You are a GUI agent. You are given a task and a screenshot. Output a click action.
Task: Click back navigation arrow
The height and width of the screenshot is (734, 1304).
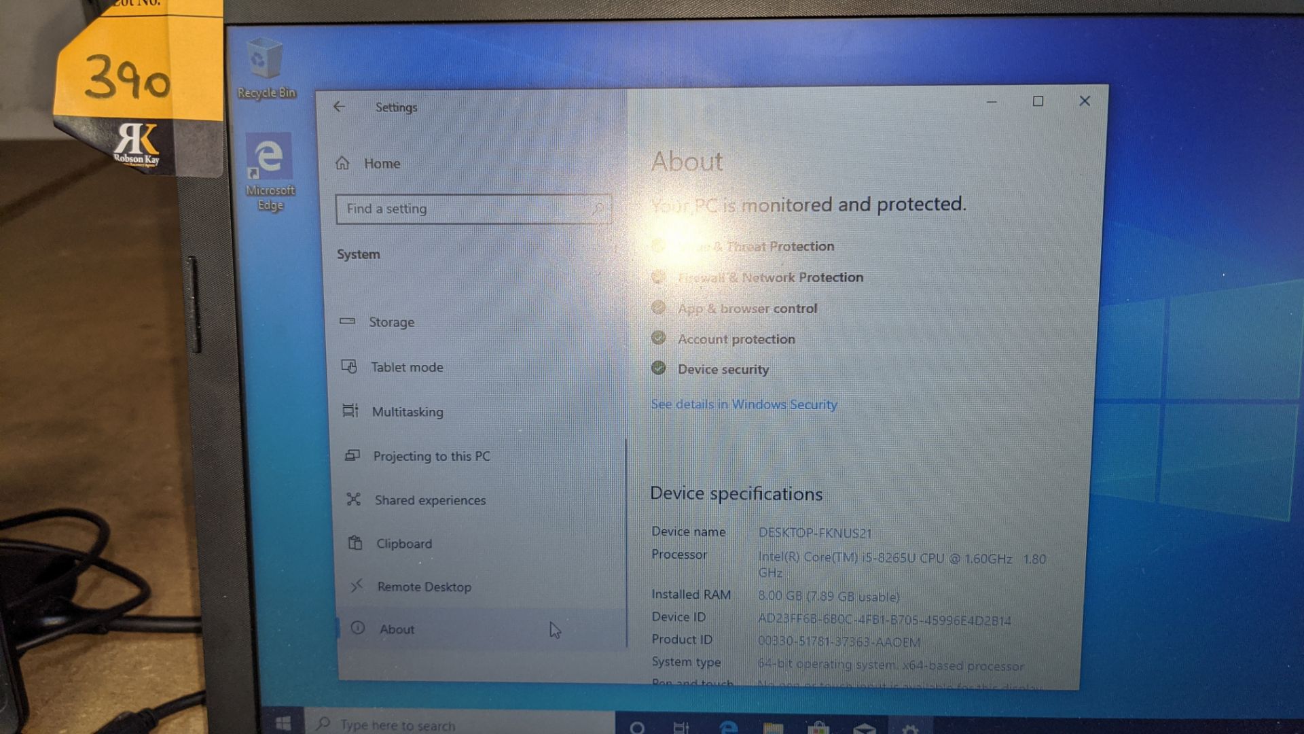tap(340, 107)
